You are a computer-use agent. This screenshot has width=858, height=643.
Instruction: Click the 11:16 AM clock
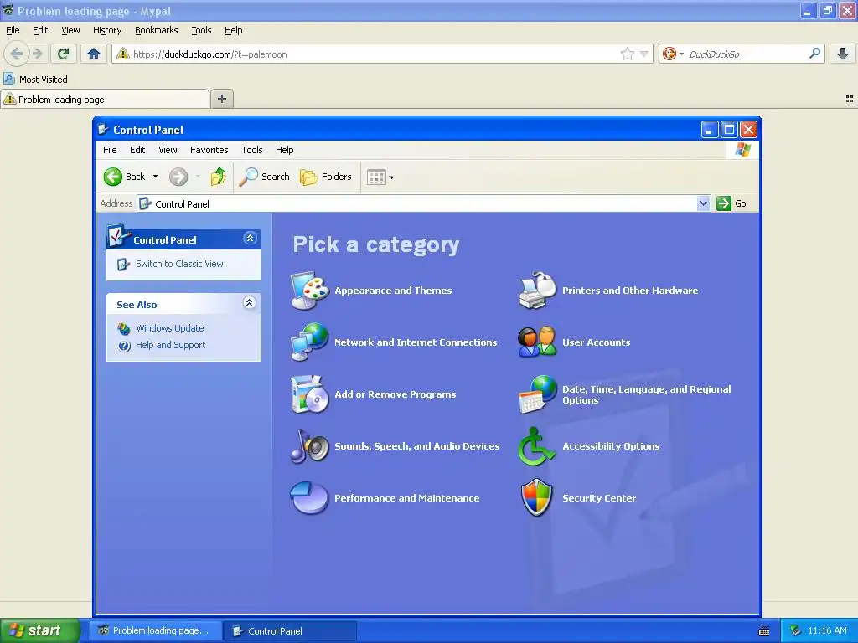click(x=827, y=630)
